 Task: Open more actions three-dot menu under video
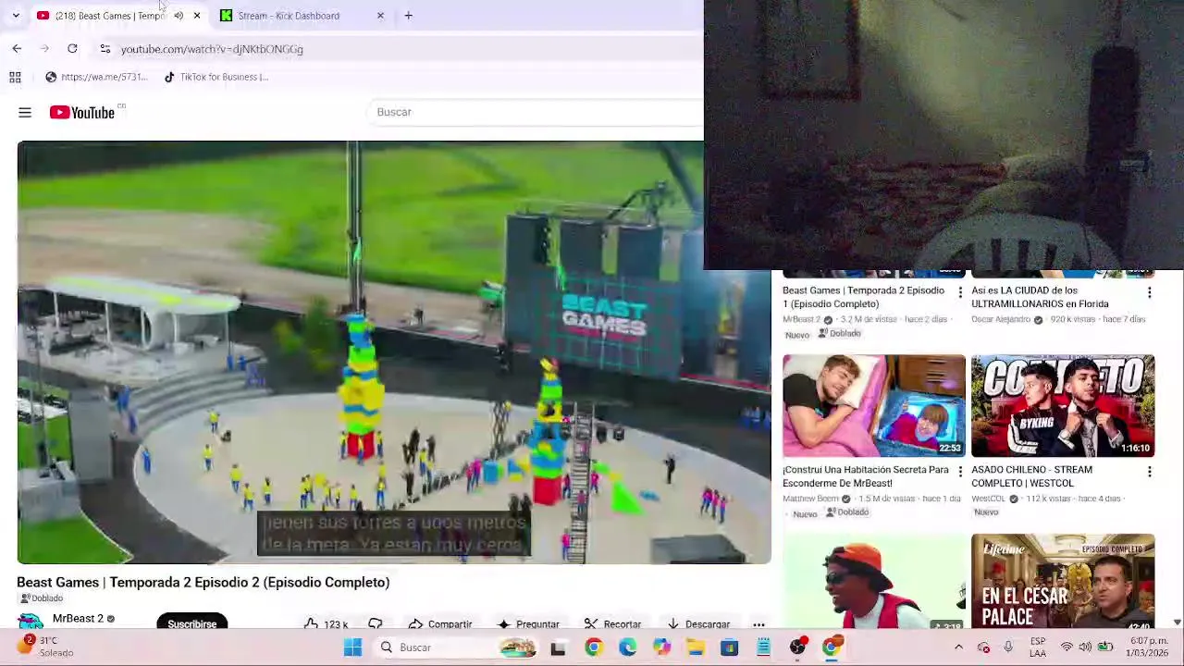(758, 624)
